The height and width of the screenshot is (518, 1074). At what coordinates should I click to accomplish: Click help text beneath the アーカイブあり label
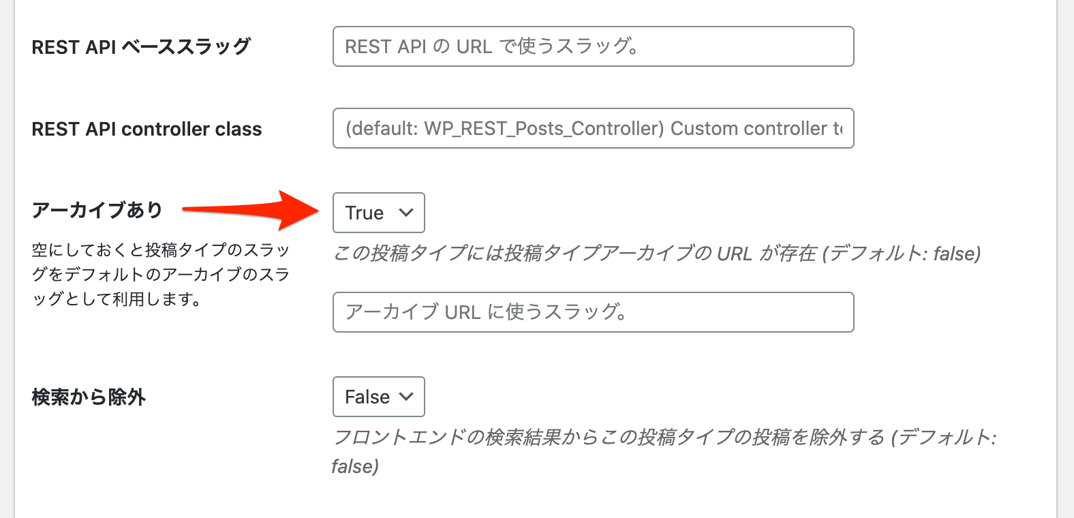click(161, 275)
